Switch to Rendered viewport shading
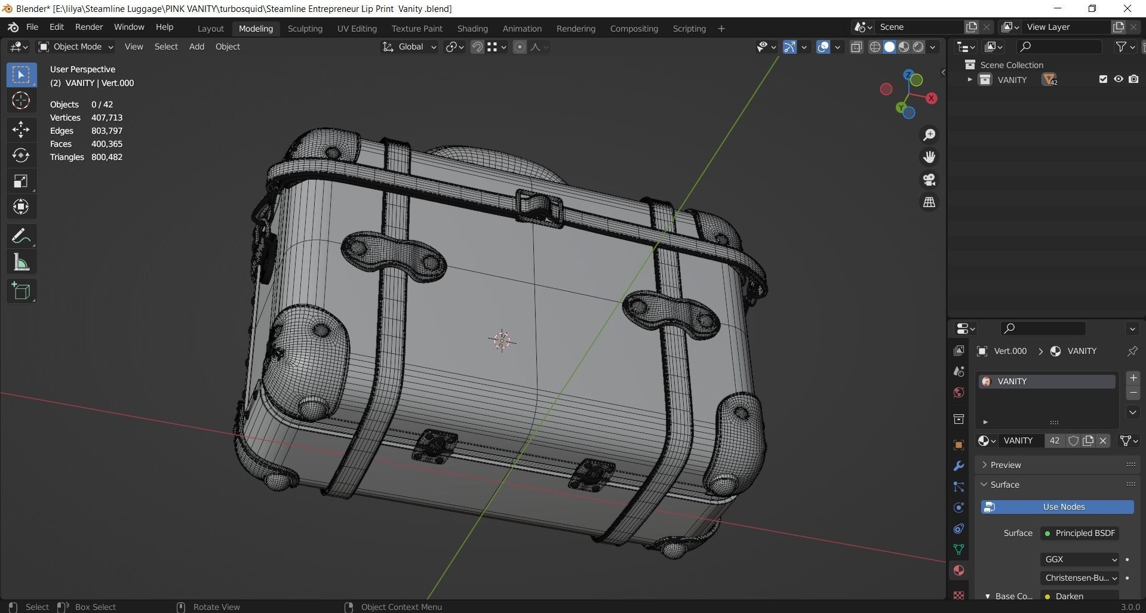The width and height of the screenshot is (1146, 613). coord(918,47)
